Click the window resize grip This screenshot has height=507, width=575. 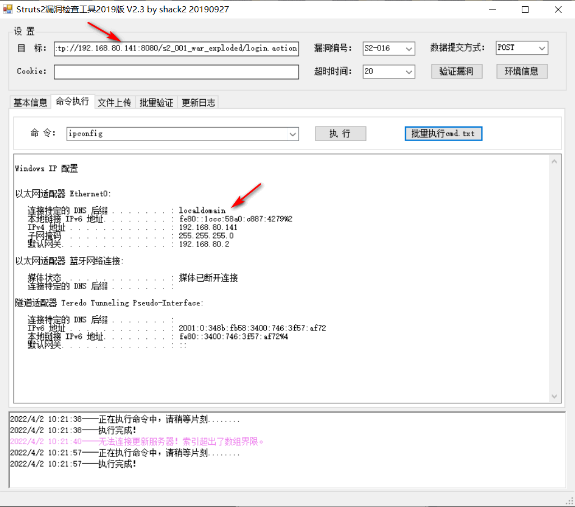(x=569, y=501)
